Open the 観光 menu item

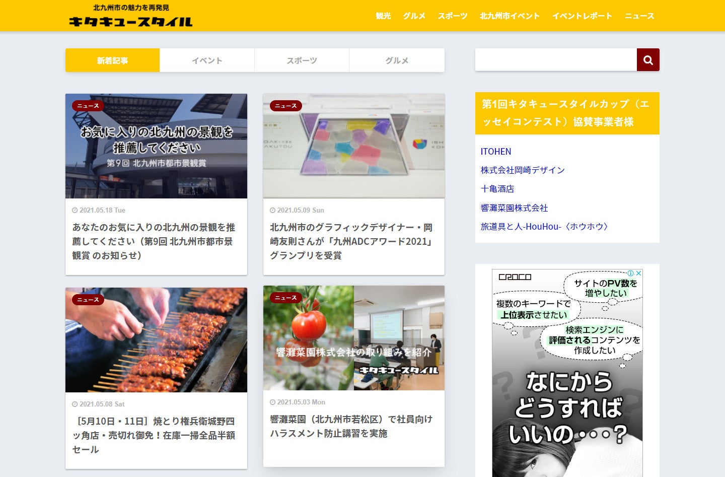[383, 16]
